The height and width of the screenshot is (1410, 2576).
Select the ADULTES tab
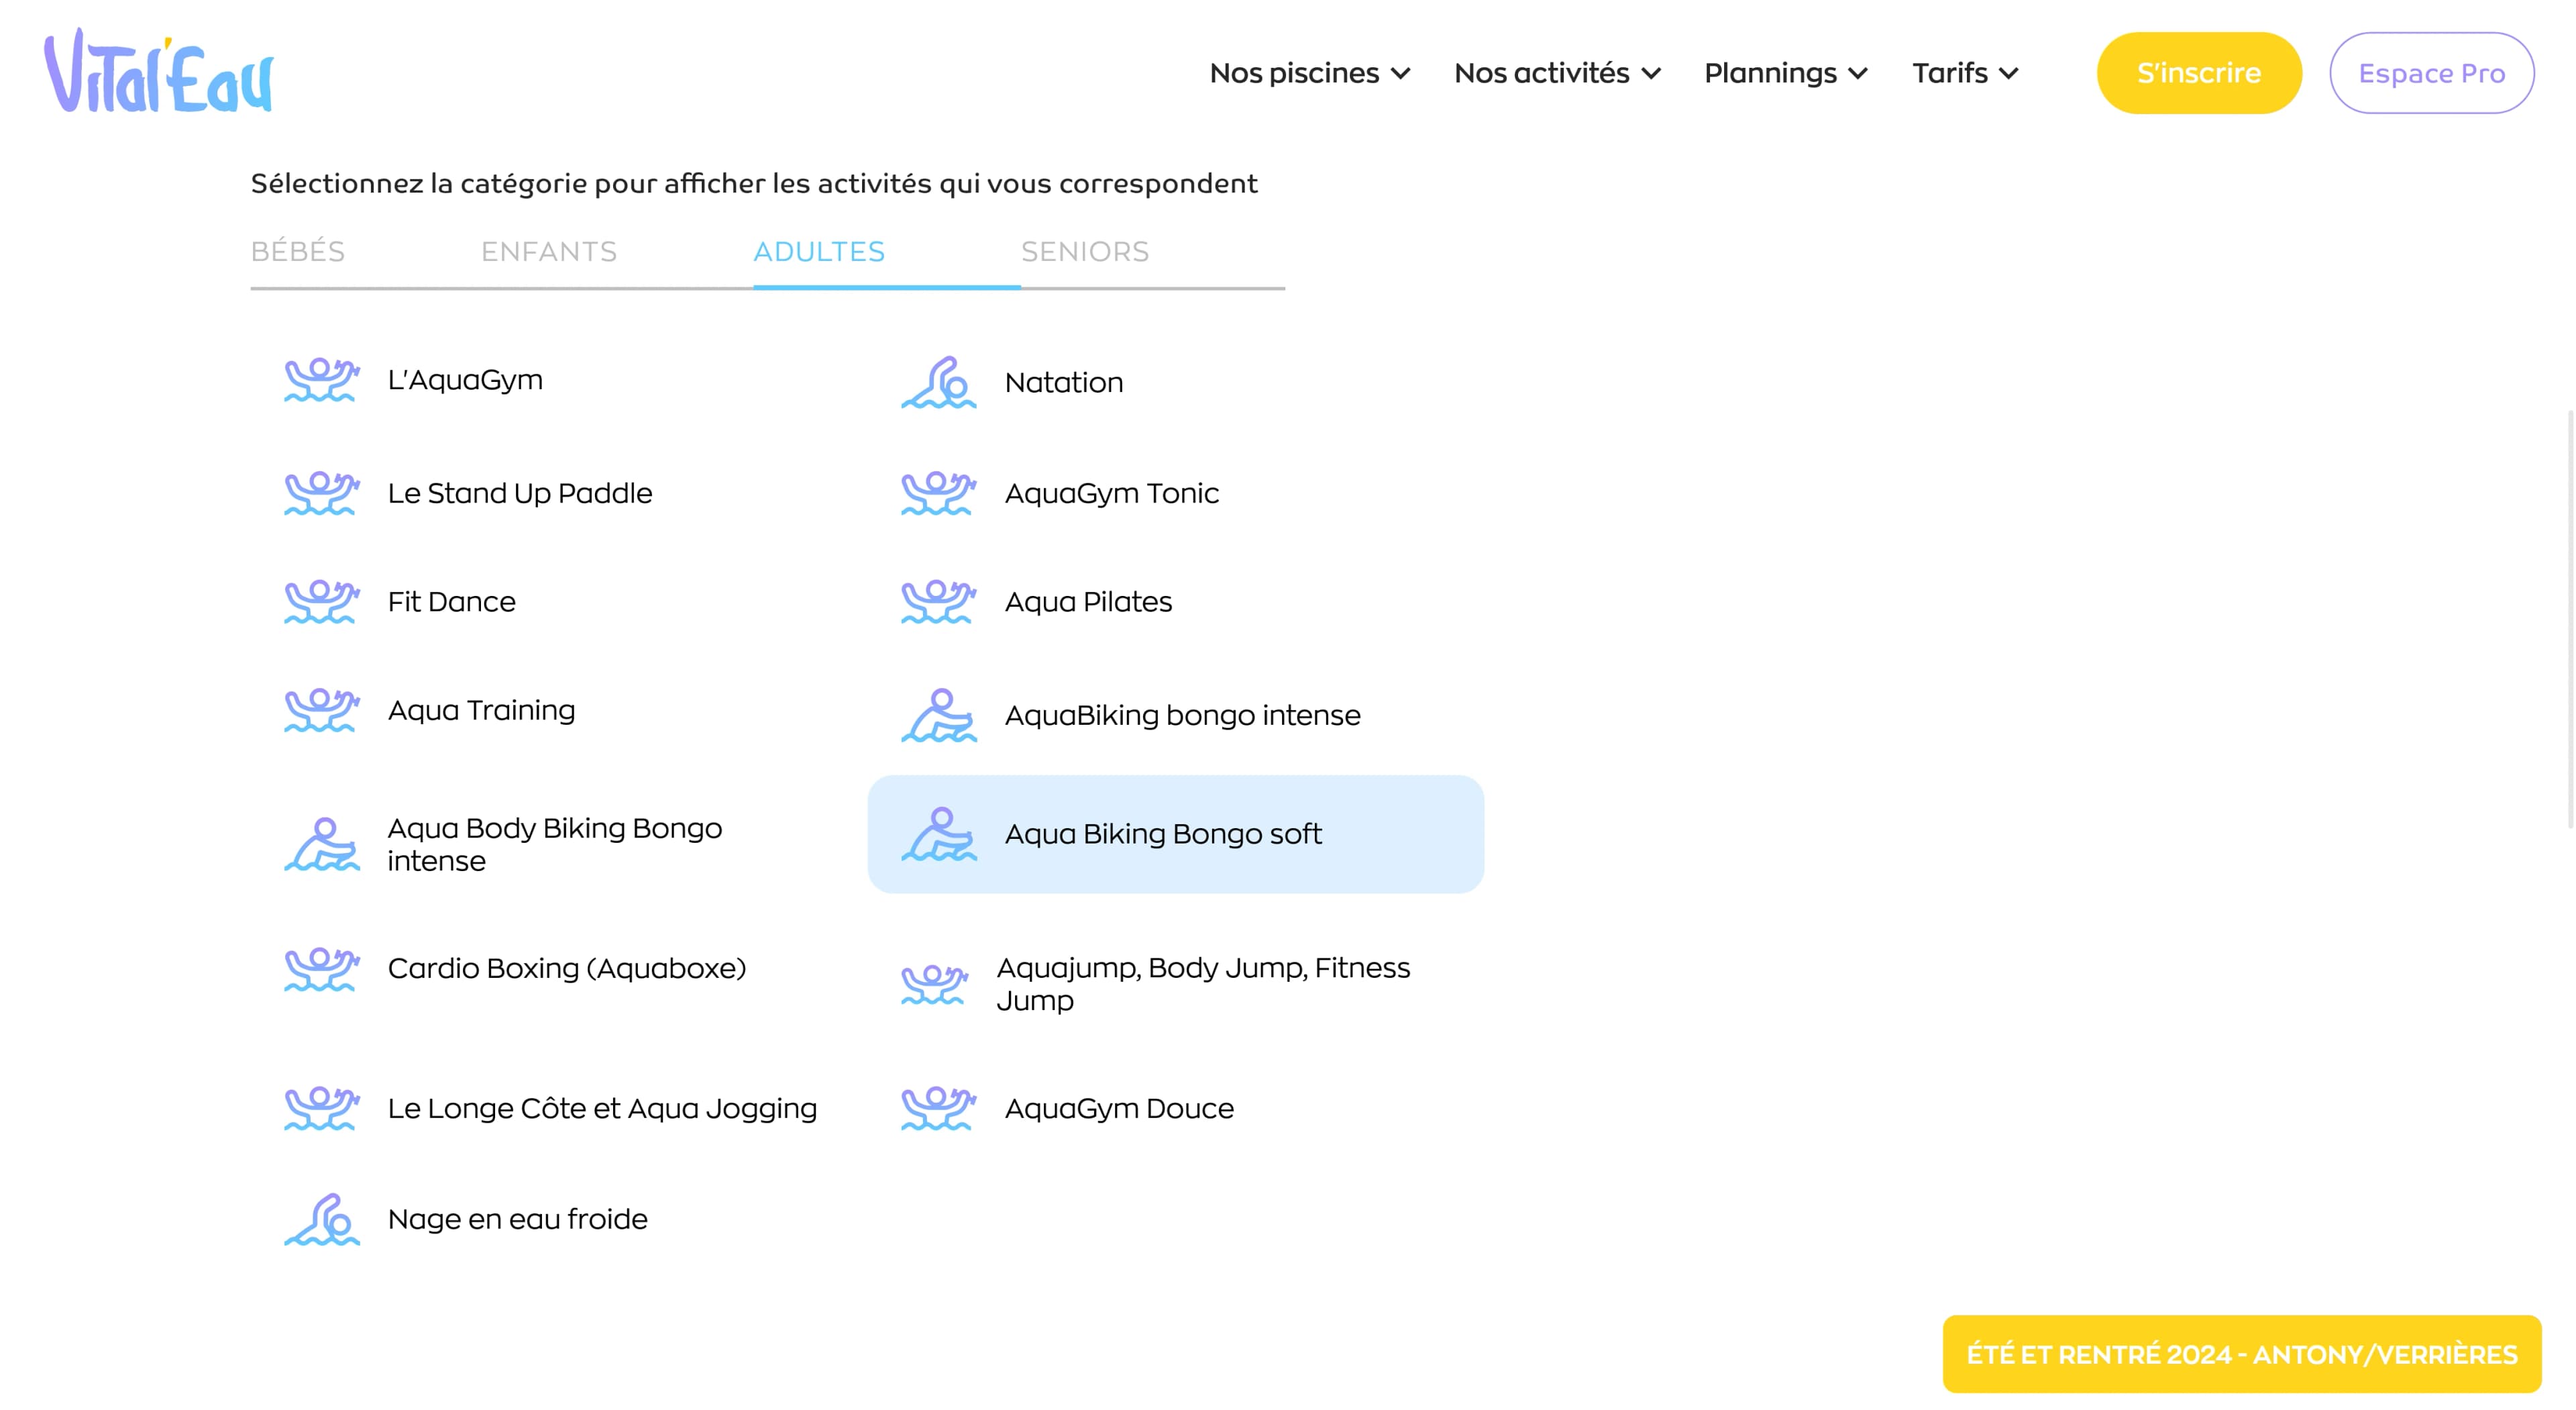(x=819, y=251)
